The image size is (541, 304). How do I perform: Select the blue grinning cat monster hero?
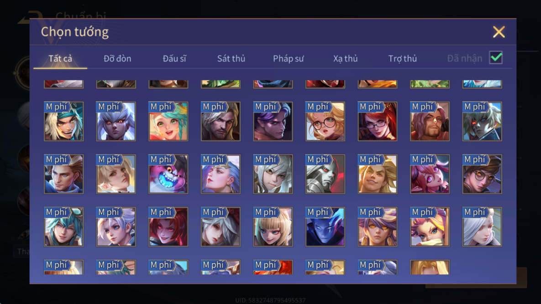click(168, 174)
